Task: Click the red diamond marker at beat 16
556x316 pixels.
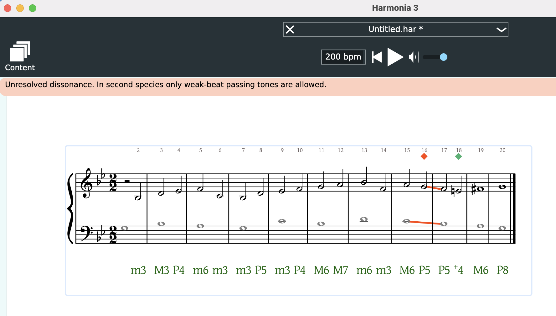Action: click(x=424, y=156)
